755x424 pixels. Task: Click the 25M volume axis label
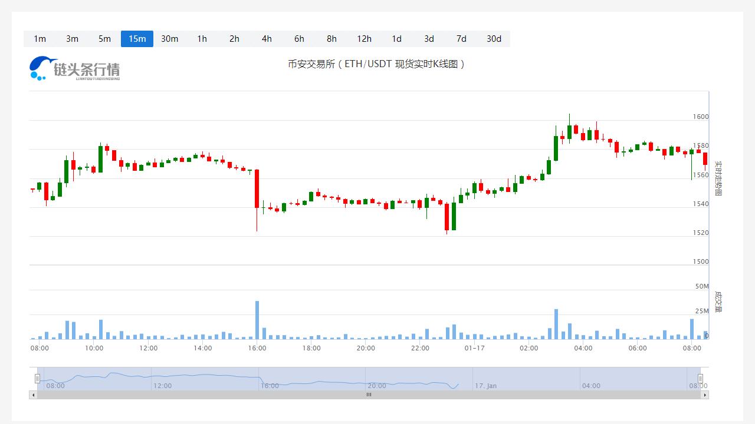(x=702, y=311)
